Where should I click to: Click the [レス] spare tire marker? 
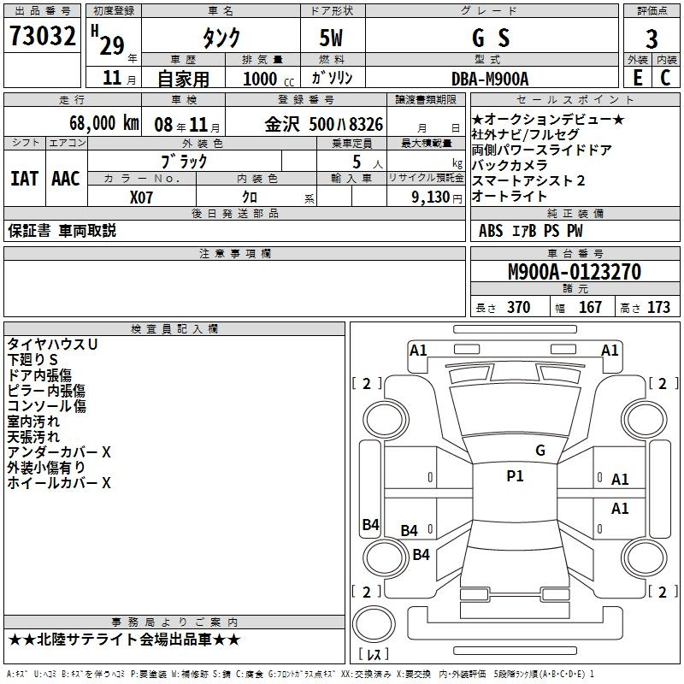coord(374,656)
